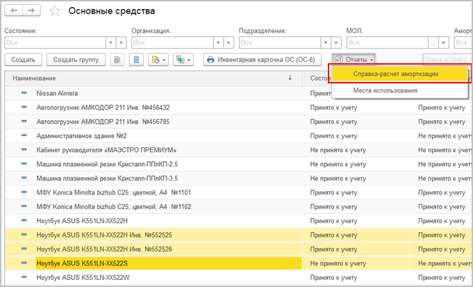Image resolution: width=473 pixels, height=287 pixels.
Task: Open the Отчеты dropdown button
Action: [354, 60]
